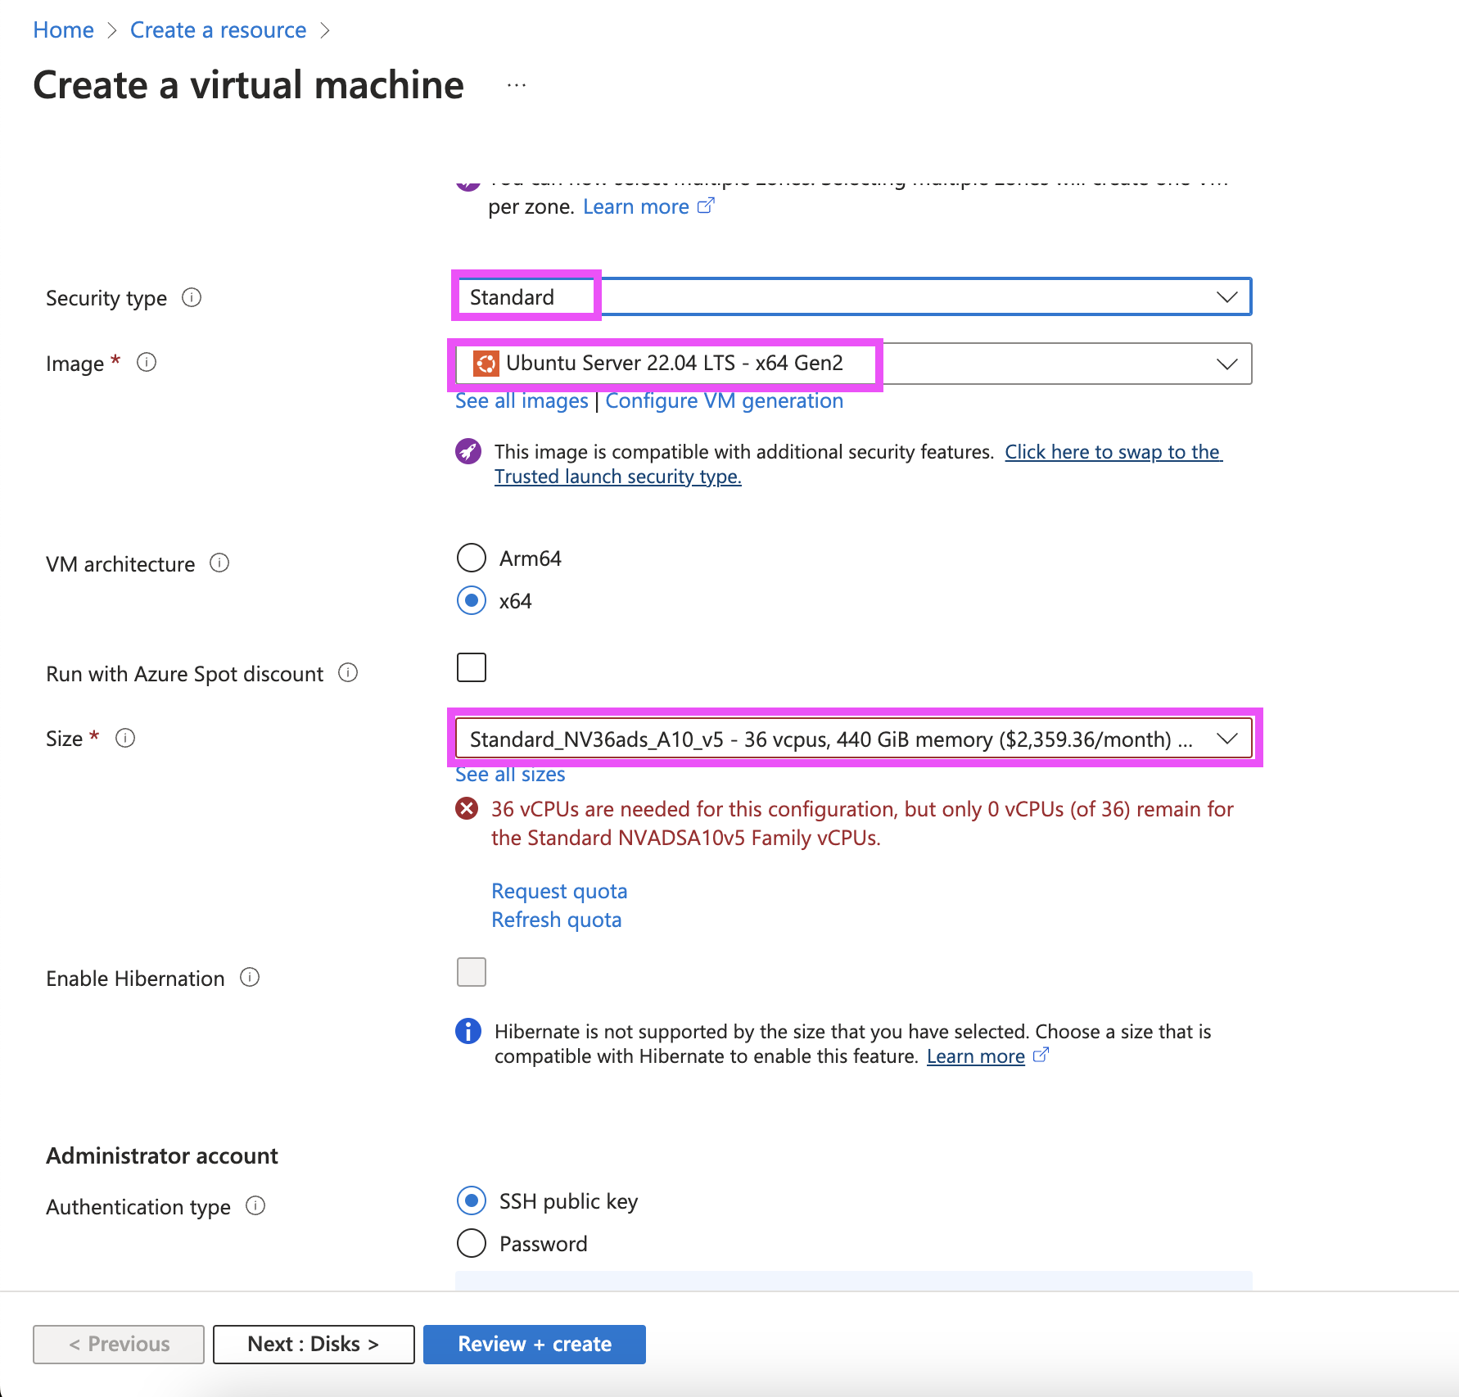
Task: Click red error icon beside vCPU message
Action: click(467, 809)
